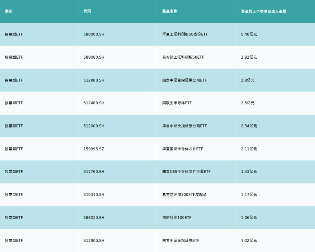The height and width of the screenshot is (252, 315).
Task: Select fund name 华夏国证半导体芯片ETF
Action: pos(183,149)
